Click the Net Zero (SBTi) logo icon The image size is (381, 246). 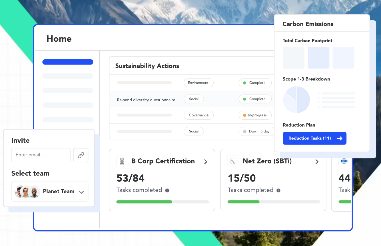pyautogui.click(x=233, y=161)
